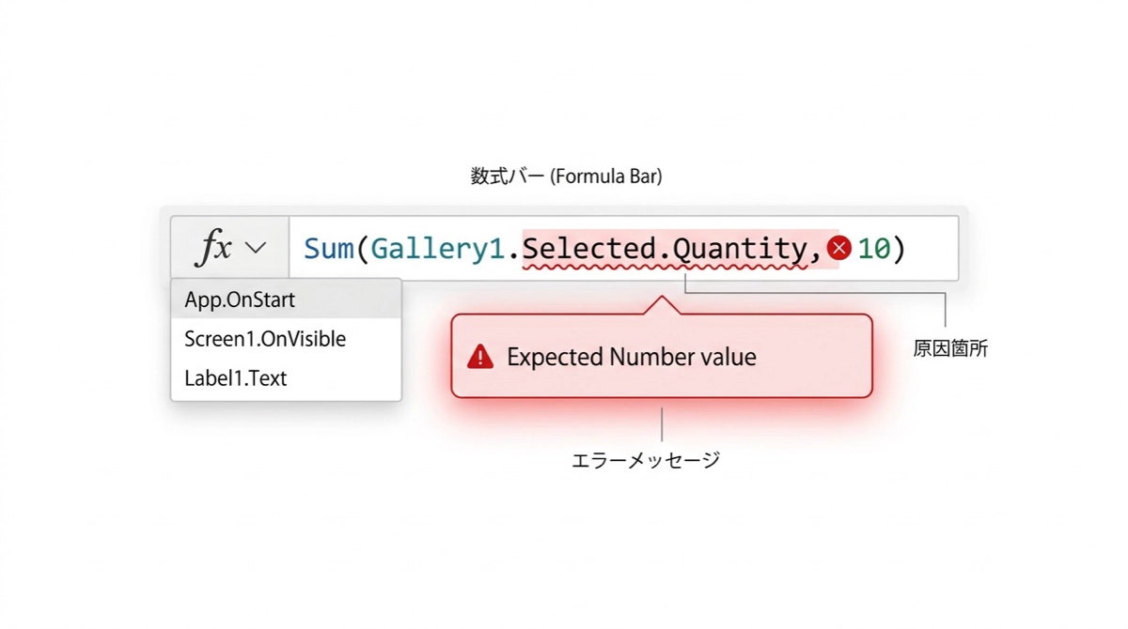
Task: Click the comma after Quantity
Action: 815,252
